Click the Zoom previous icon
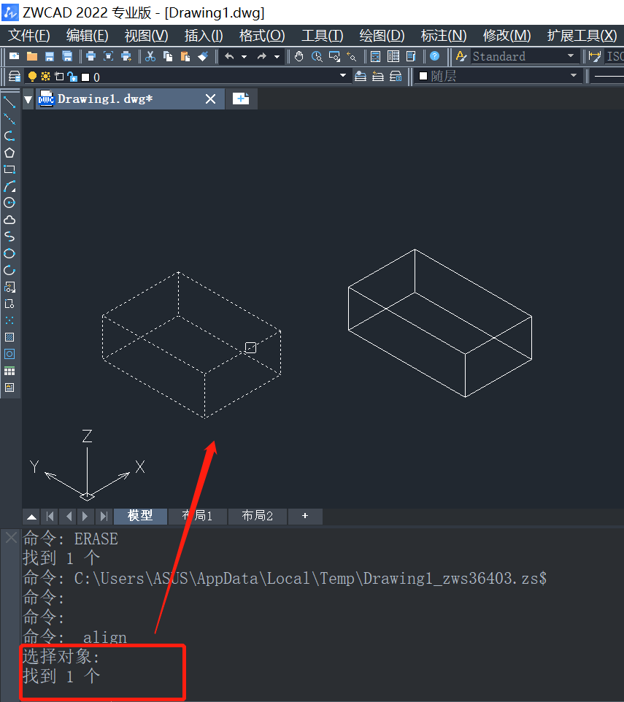Viewport: 624px width, 702px height. pos(352,56)
